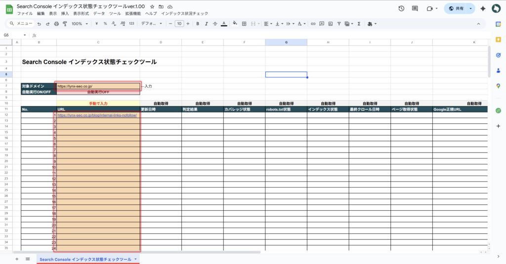This screenshot has height=264, width=506.
Task: Click the print icon
Action: tap(56, 24)
